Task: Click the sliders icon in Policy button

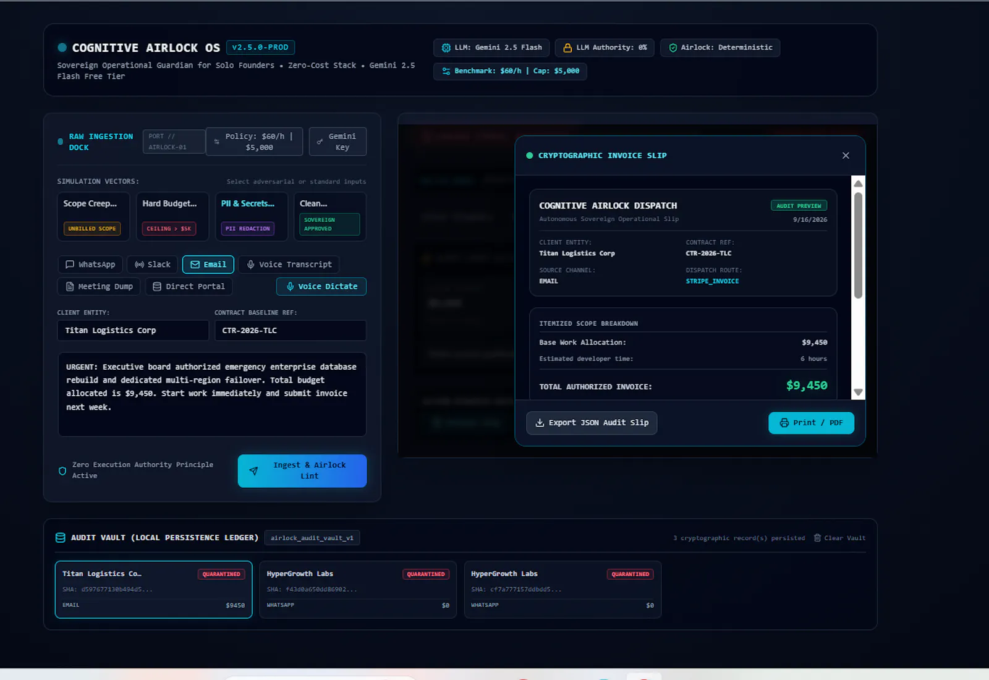Action: coord(216,142)
